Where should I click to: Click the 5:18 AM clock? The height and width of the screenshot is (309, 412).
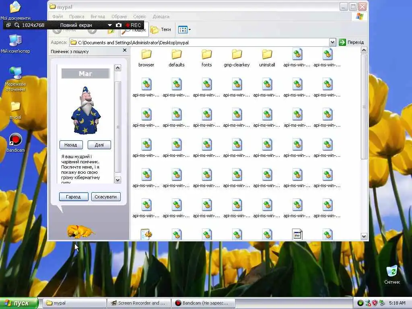(x=397, y=303)
